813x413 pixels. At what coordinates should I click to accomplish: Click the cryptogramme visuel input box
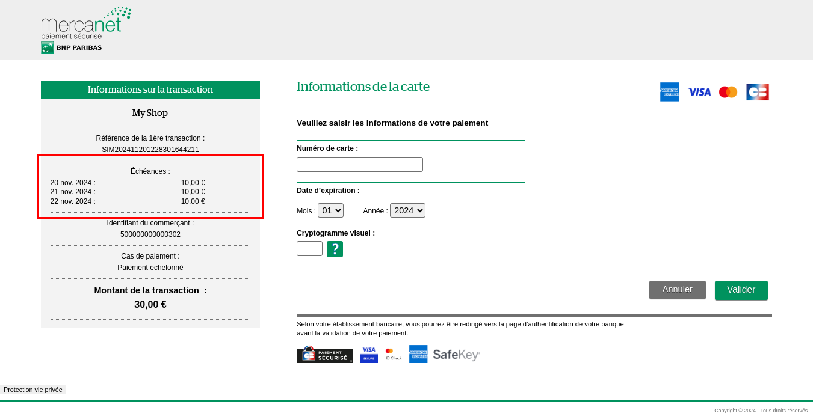(309, 248)
